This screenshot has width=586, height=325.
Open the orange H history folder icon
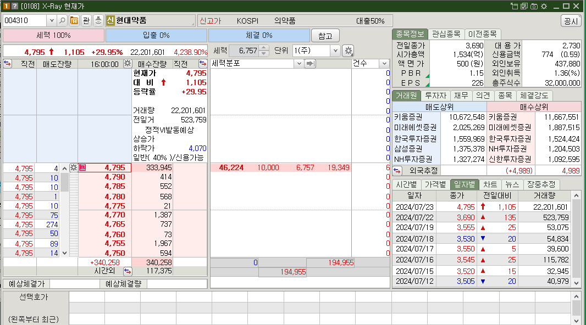(x=74, y=20)
